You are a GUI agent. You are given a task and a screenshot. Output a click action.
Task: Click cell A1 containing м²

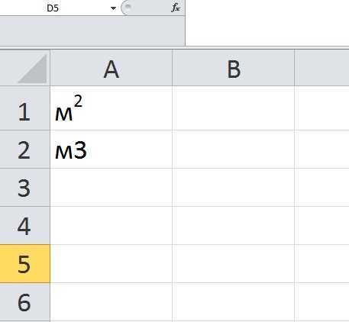pyautogui.click(x=111, y=108)
